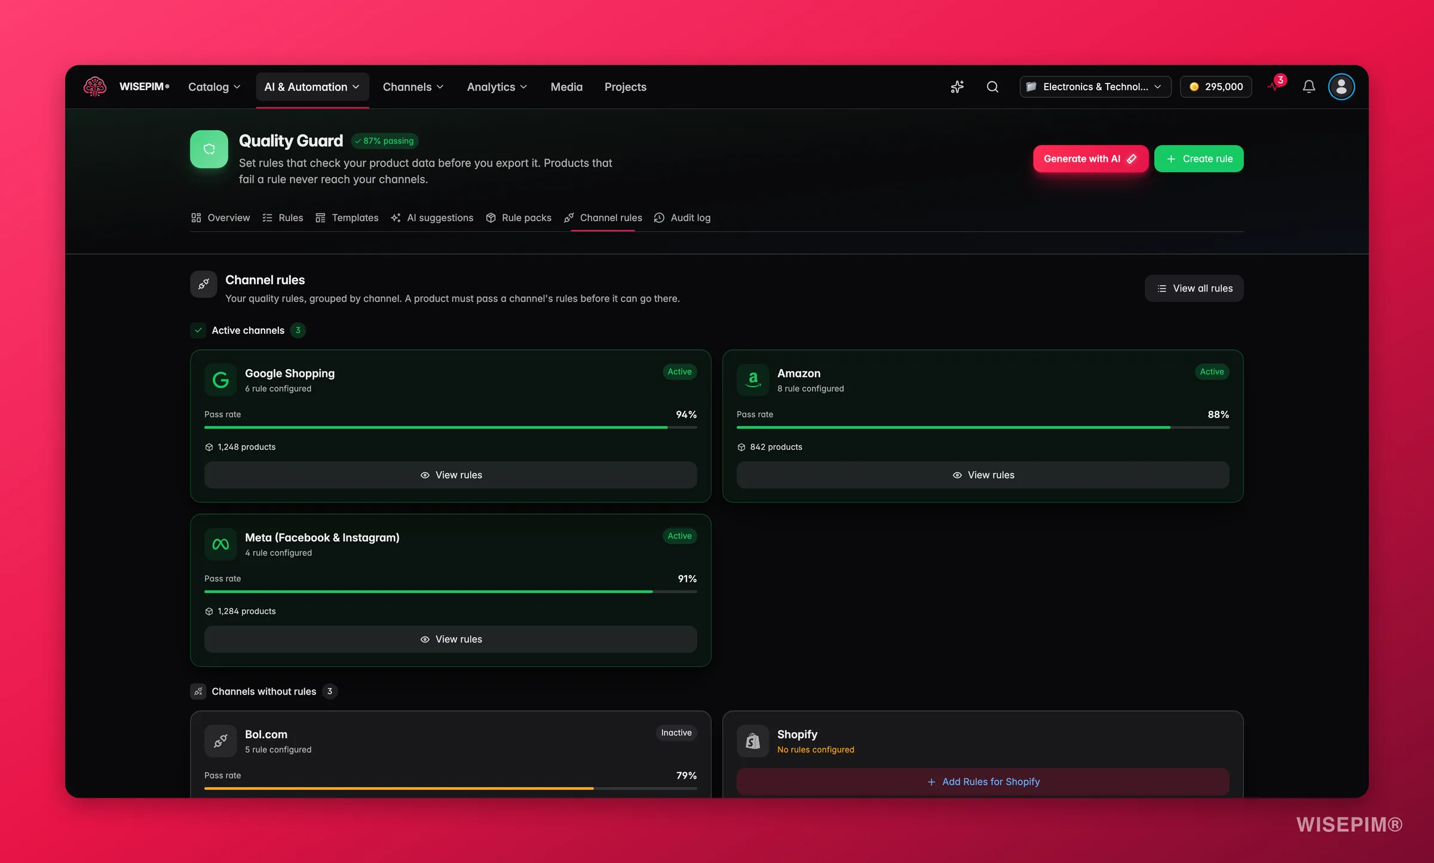1434x863 pixels.
Task: Click '5 rule configured' under Bol.com
Action: (278, 750)
